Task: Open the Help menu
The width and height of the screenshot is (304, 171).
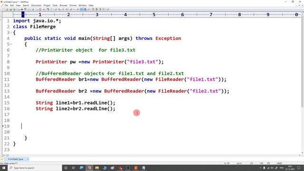Action: [91, 5]
